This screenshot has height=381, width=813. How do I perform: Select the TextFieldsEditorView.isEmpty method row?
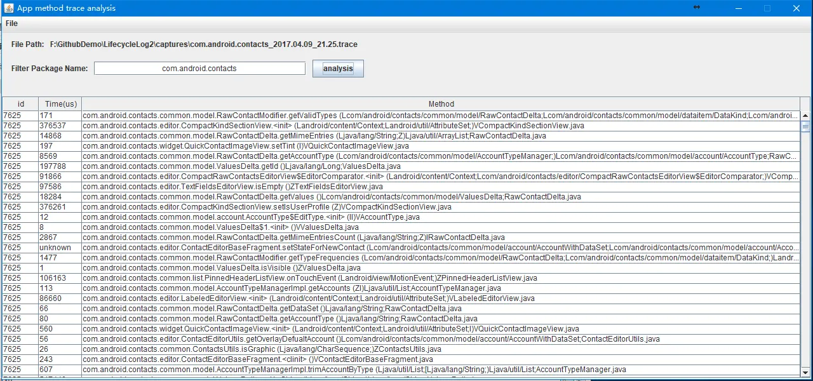click(441, 187)
